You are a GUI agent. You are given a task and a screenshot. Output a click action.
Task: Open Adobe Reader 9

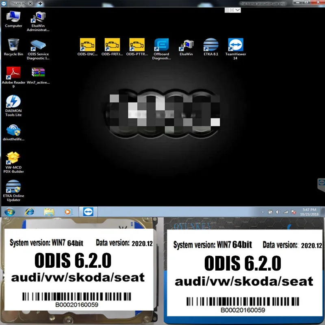(13, 77)
